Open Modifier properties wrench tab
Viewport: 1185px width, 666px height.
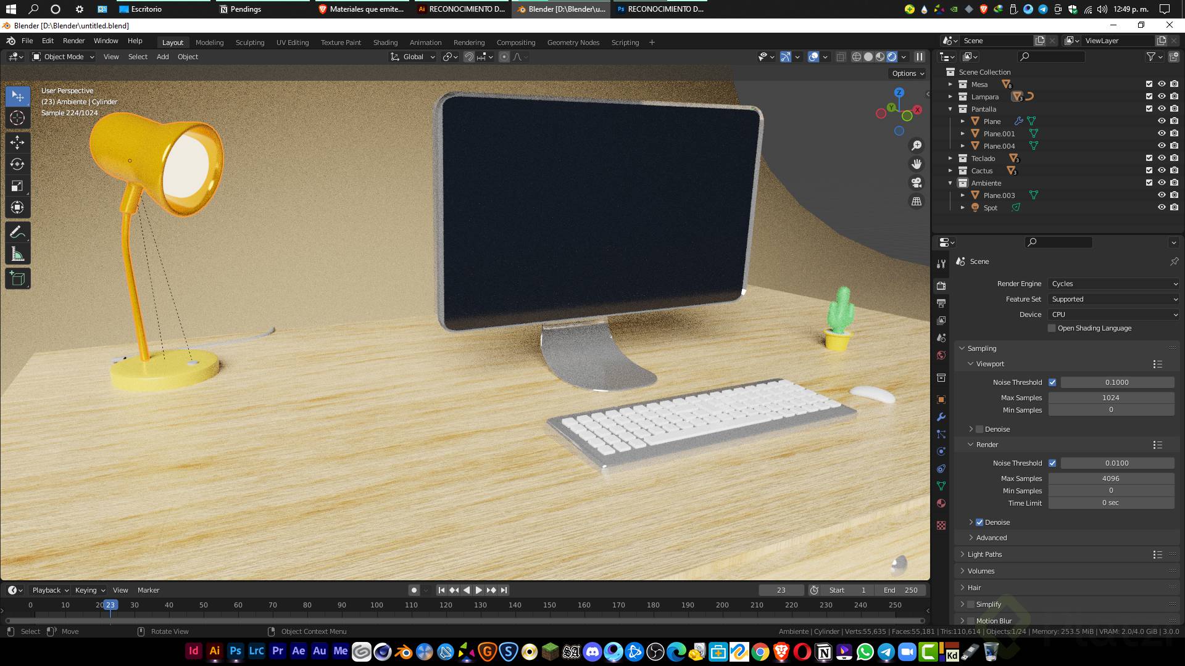pos(941,417)
